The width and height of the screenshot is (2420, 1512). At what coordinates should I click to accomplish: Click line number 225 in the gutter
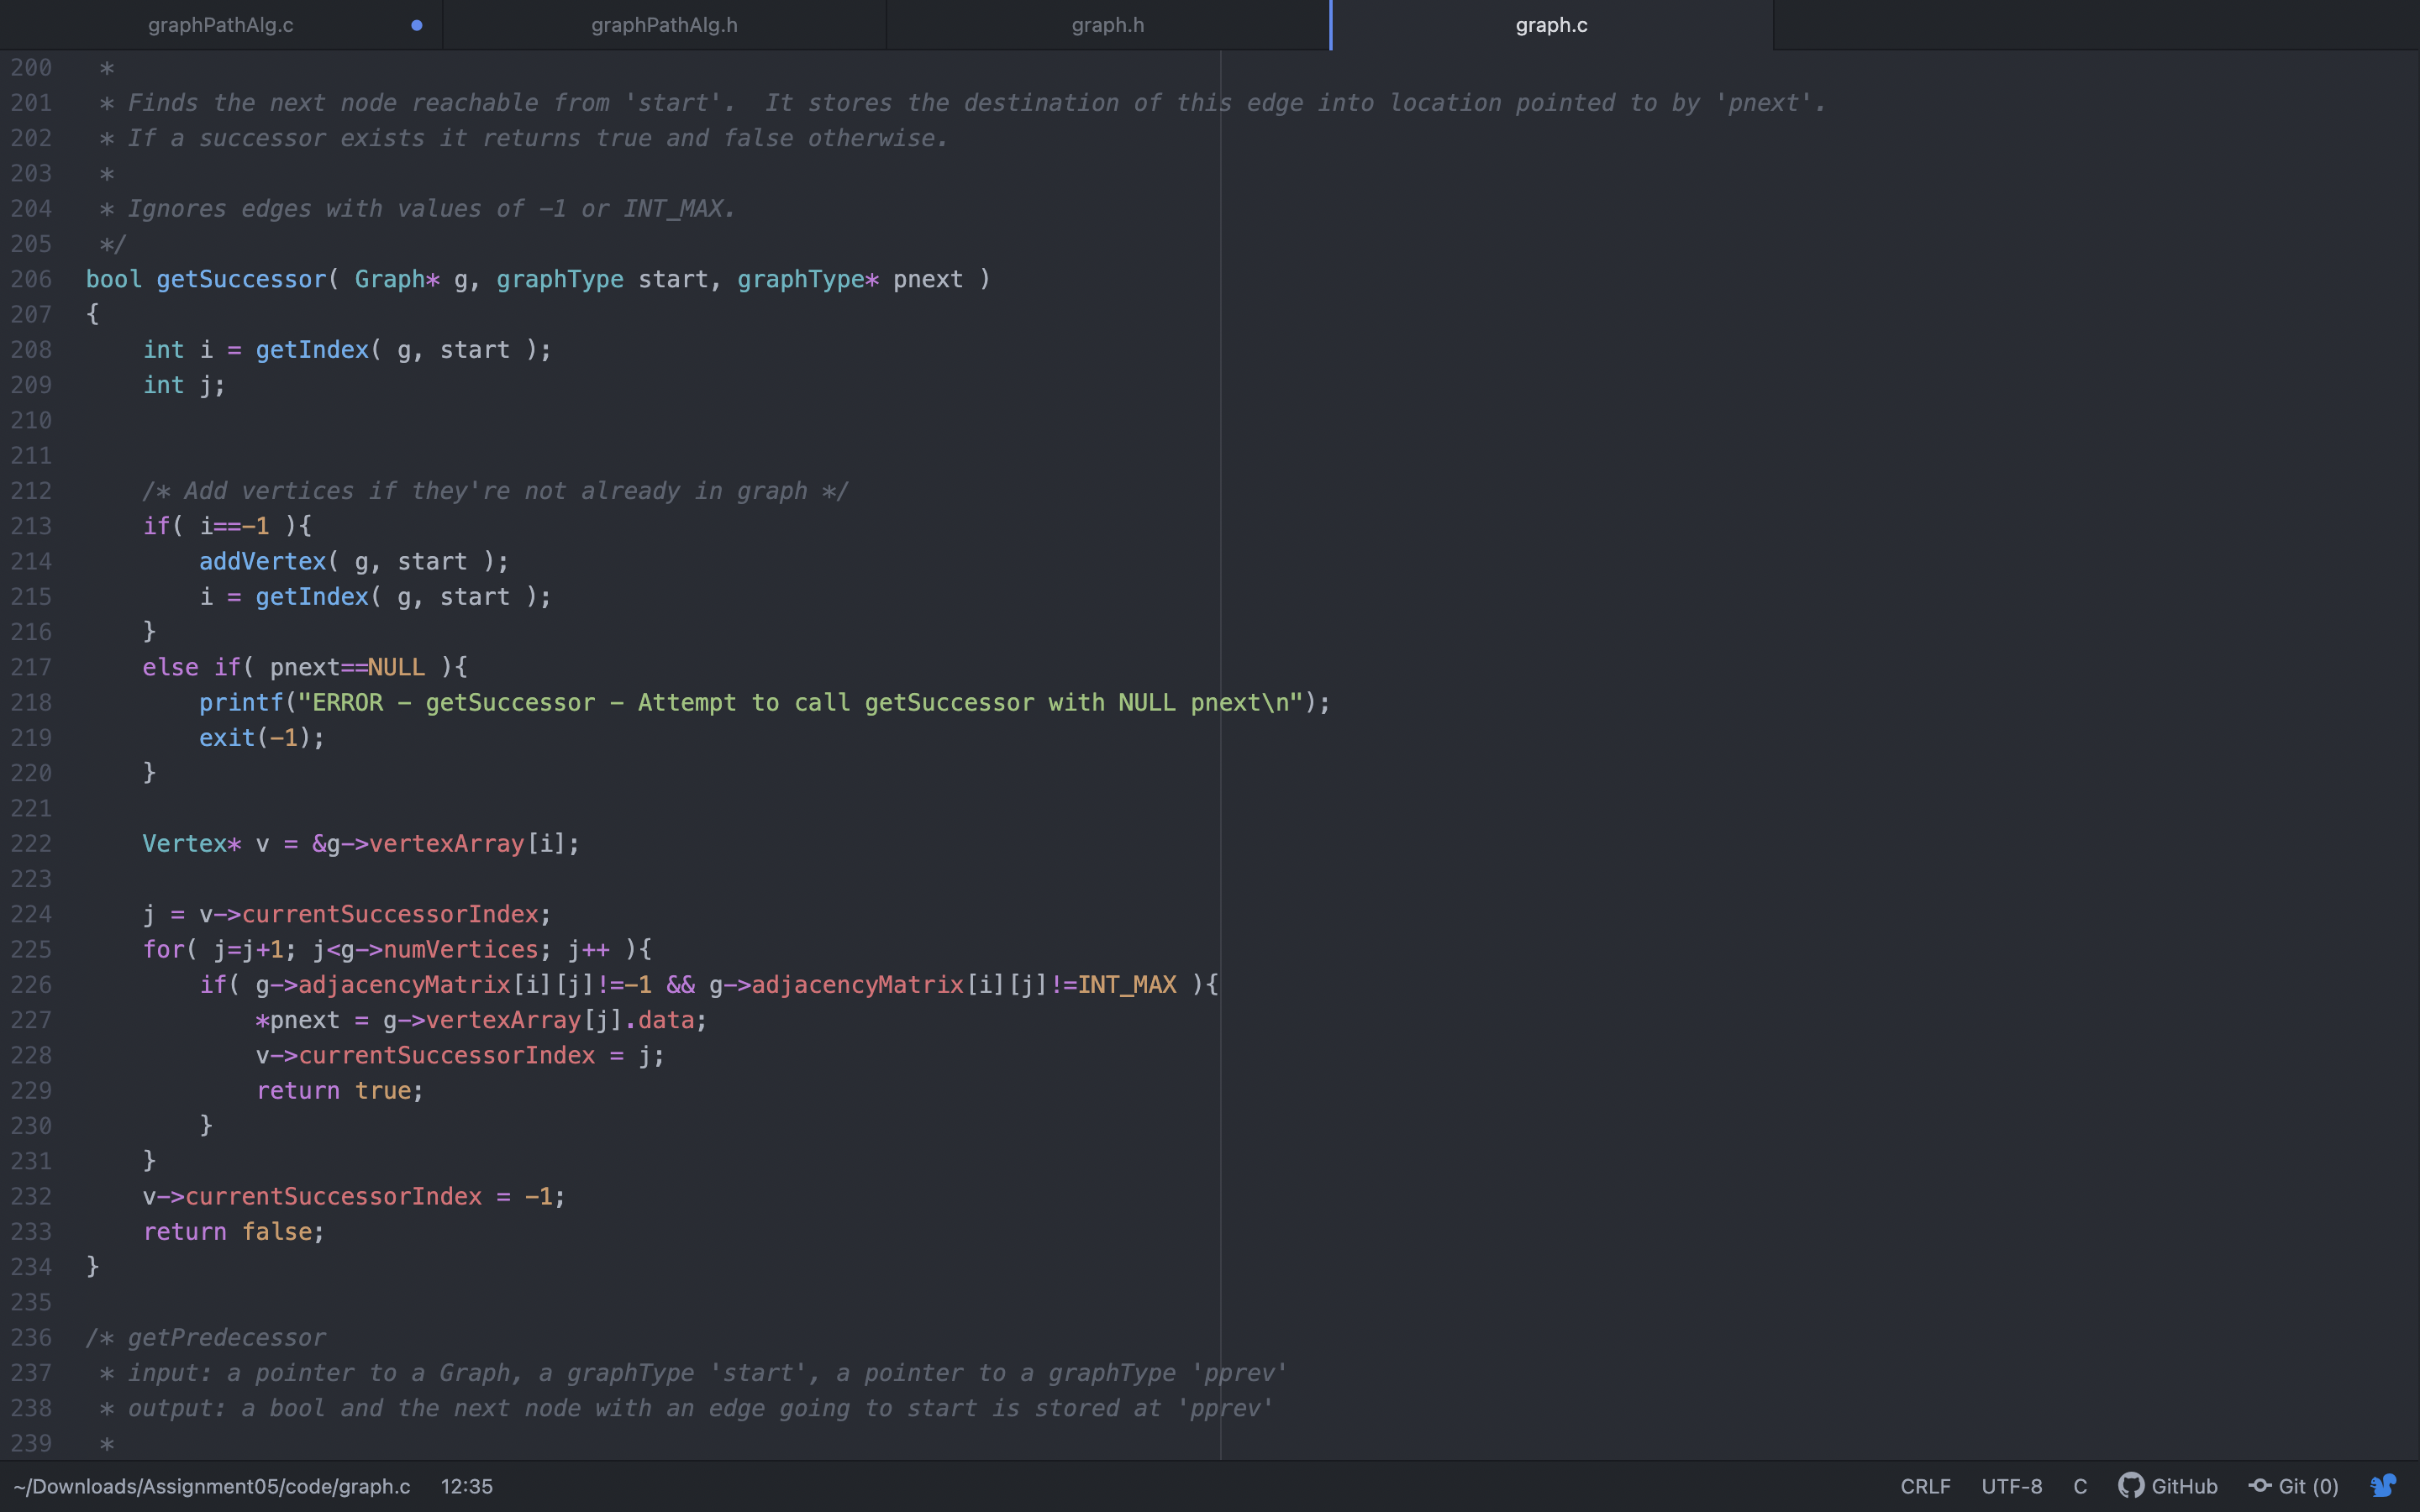pyautogui.click(x=31, y=949)
